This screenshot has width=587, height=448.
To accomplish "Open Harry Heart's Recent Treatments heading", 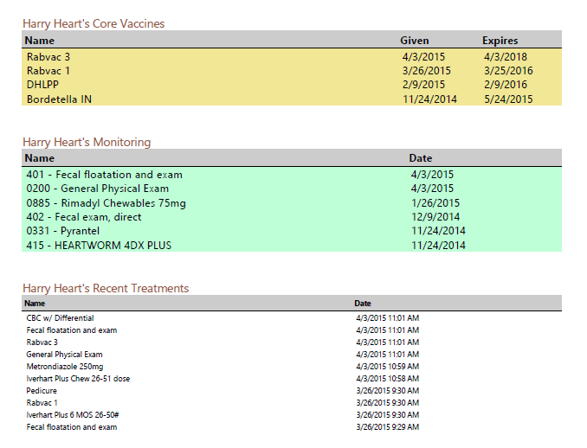I will click(x=106, y=288).
